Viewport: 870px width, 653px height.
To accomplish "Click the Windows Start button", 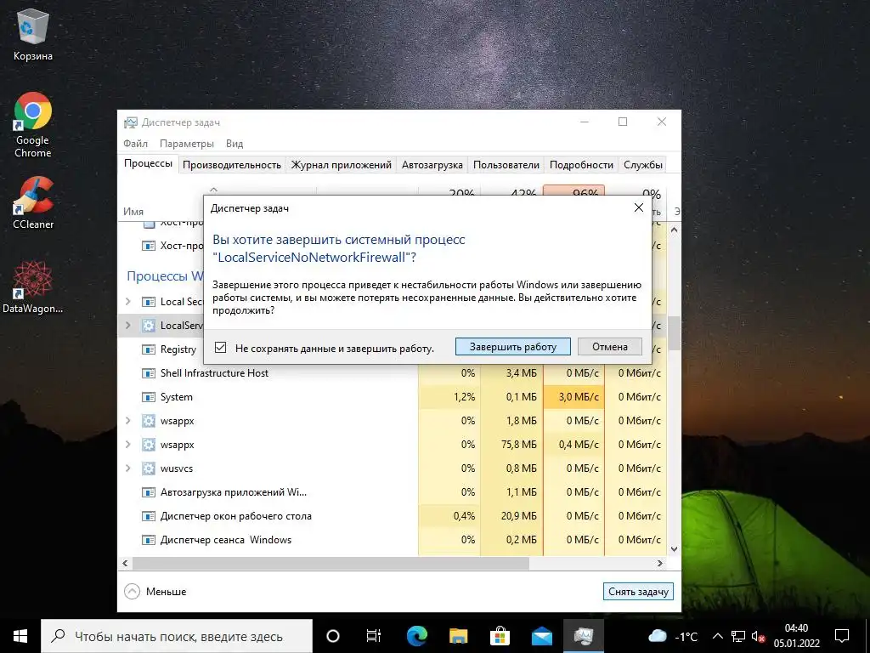I will click(x=20, y=636).
